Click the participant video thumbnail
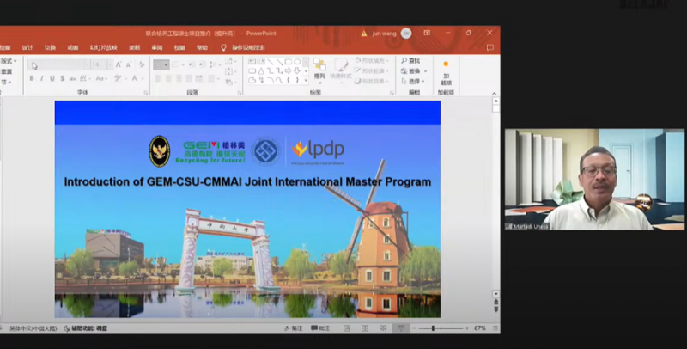 [x=594, y=180]
